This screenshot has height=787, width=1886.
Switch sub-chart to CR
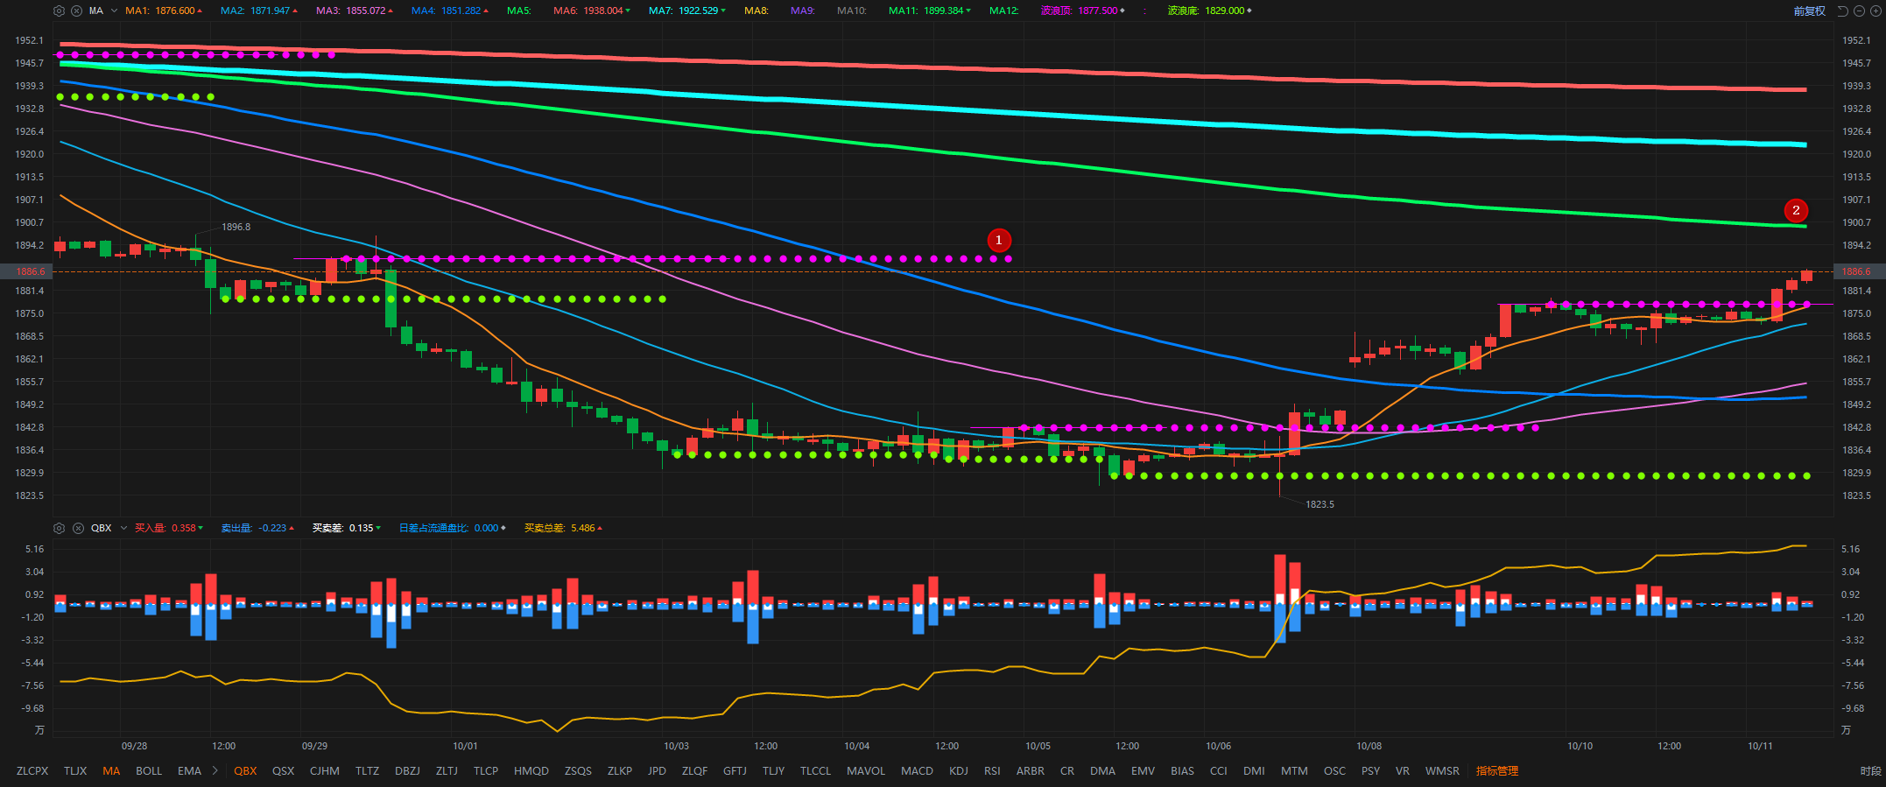[x=1067, y=770]
